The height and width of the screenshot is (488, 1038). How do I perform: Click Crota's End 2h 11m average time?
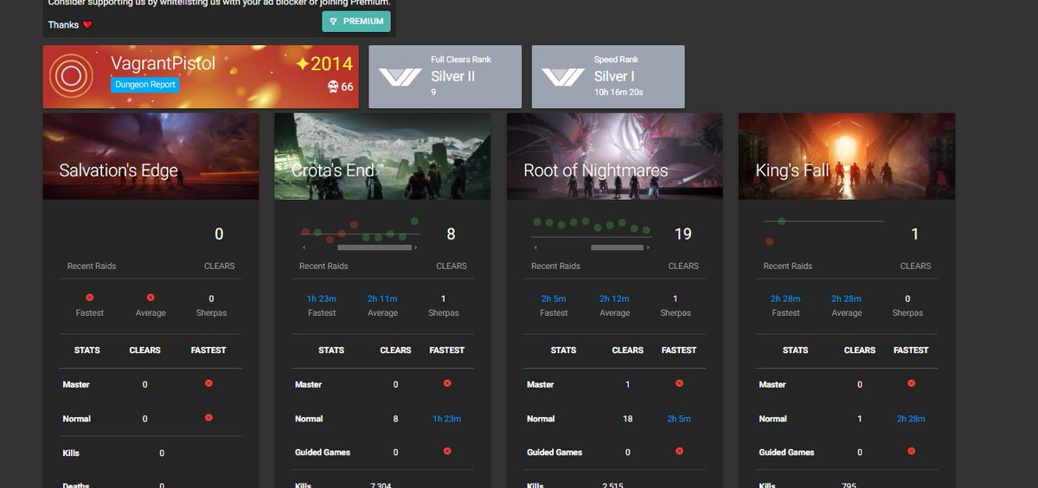[x=382, y=299]
